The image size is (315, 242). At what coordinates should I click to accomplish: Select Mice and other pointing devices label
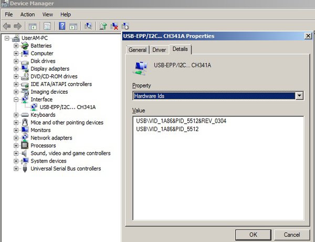coord(67,123)
